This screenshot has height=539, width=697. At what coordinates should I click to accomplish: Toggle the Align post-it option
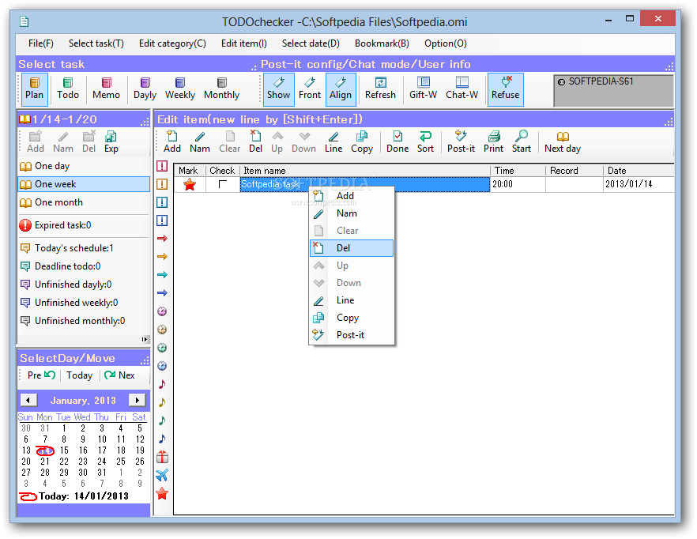coord(341,89)
